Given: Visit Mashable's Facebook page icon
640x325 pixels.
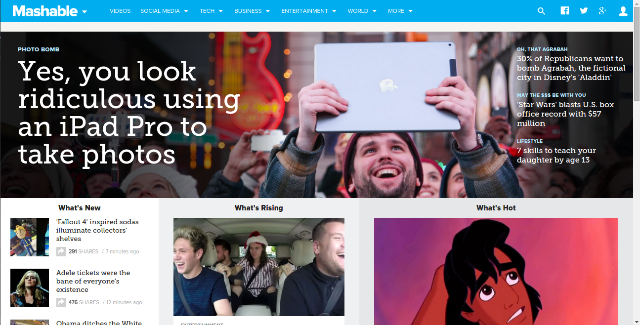Looking at the screenshot, I should coord(565,11).
